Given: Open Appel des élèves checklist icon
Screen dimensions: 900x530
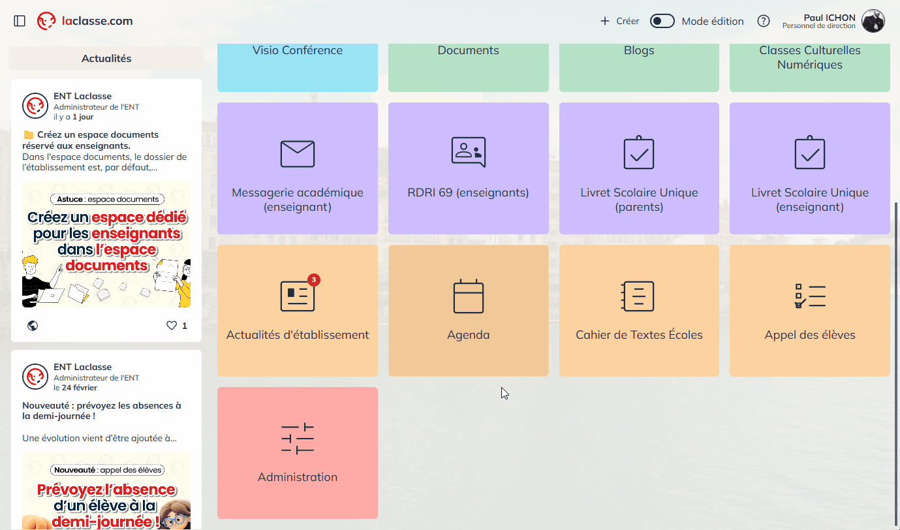Looking at the screenshot, I should (809, 296).
